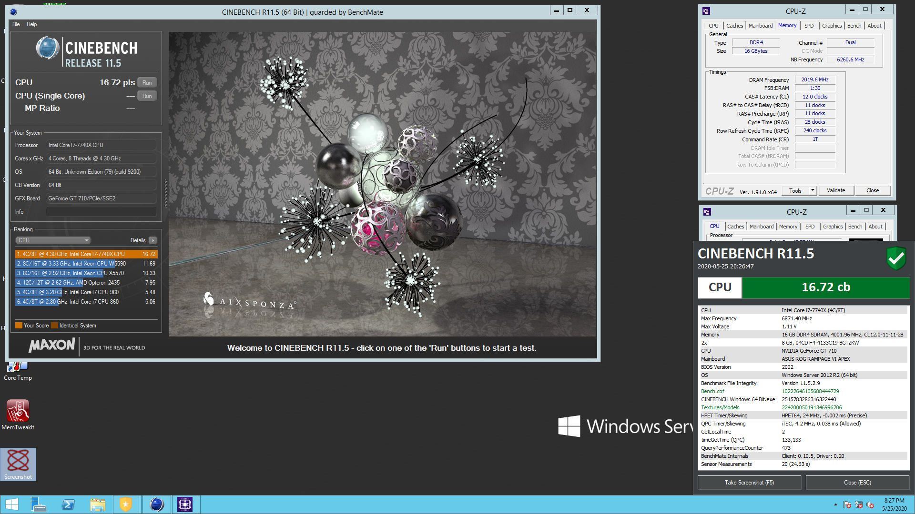Viewport: 915px width, 514px height.
Task: Expand the Tools dropdown arrow in CPU-Z
Action: click(x=813, y=191)
